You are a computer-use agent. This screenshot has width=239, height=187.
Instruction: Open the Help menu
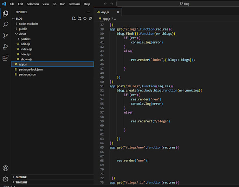pyautogui.click(x=87, y=4)
